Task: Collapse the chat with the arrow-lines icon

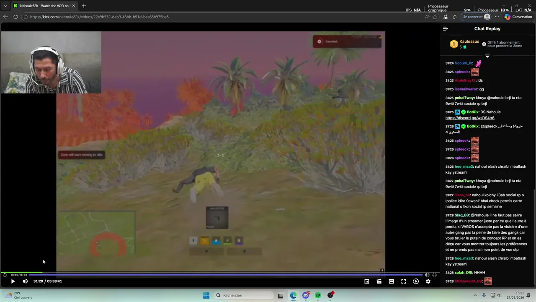Action: pyautogui.click(x=446, y=29)
